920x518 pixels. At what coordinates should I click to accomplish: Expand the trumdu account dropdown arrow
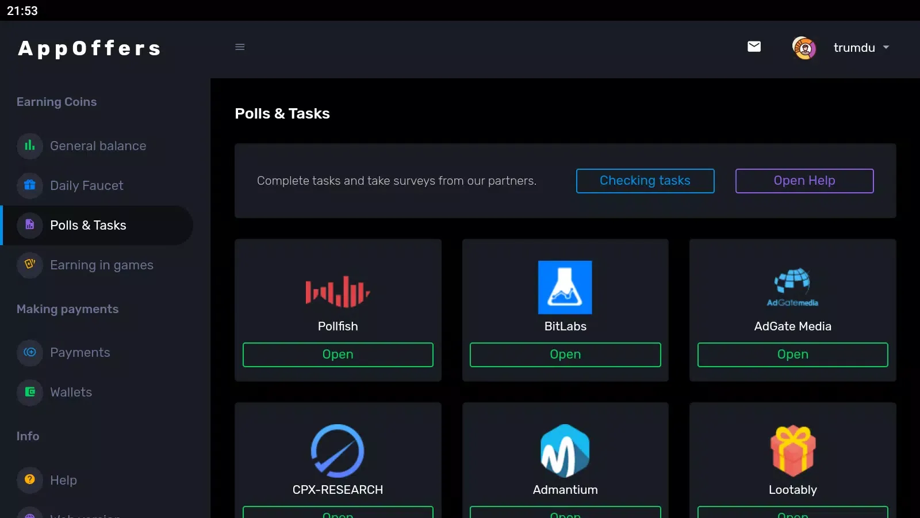[886, 47]
